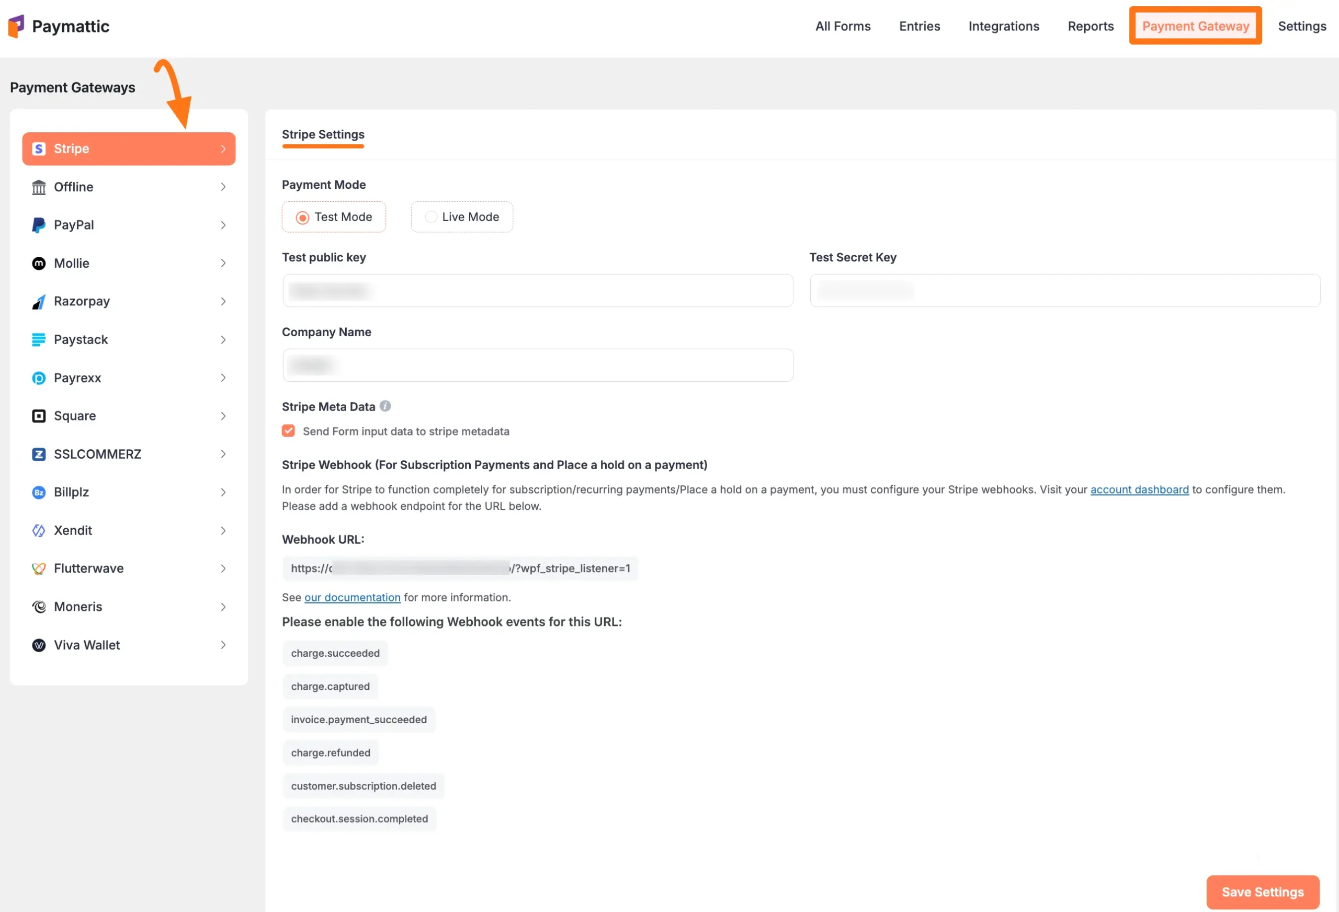Screen dimensions: 1339x912
Task: Switch to the Stripe Settings tab
Action: pos(323,135)
